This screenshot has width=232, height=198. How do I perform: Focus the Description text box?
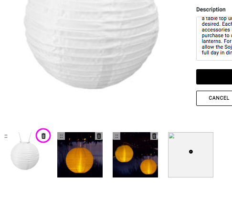(214, 39)
